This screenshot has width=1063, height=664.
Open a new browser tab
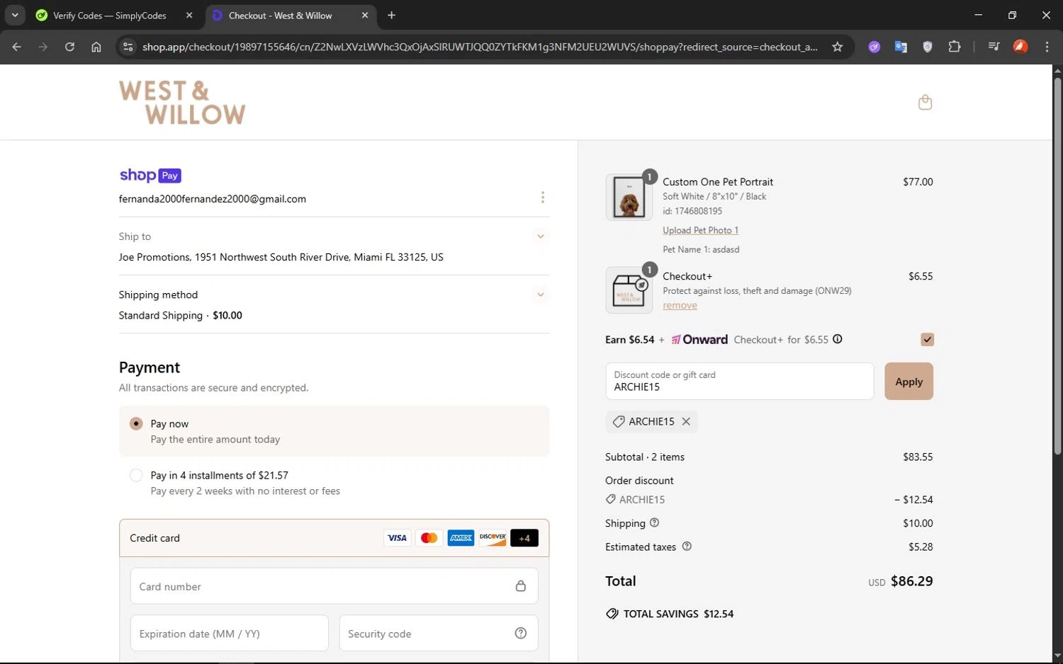click(391, 16)
